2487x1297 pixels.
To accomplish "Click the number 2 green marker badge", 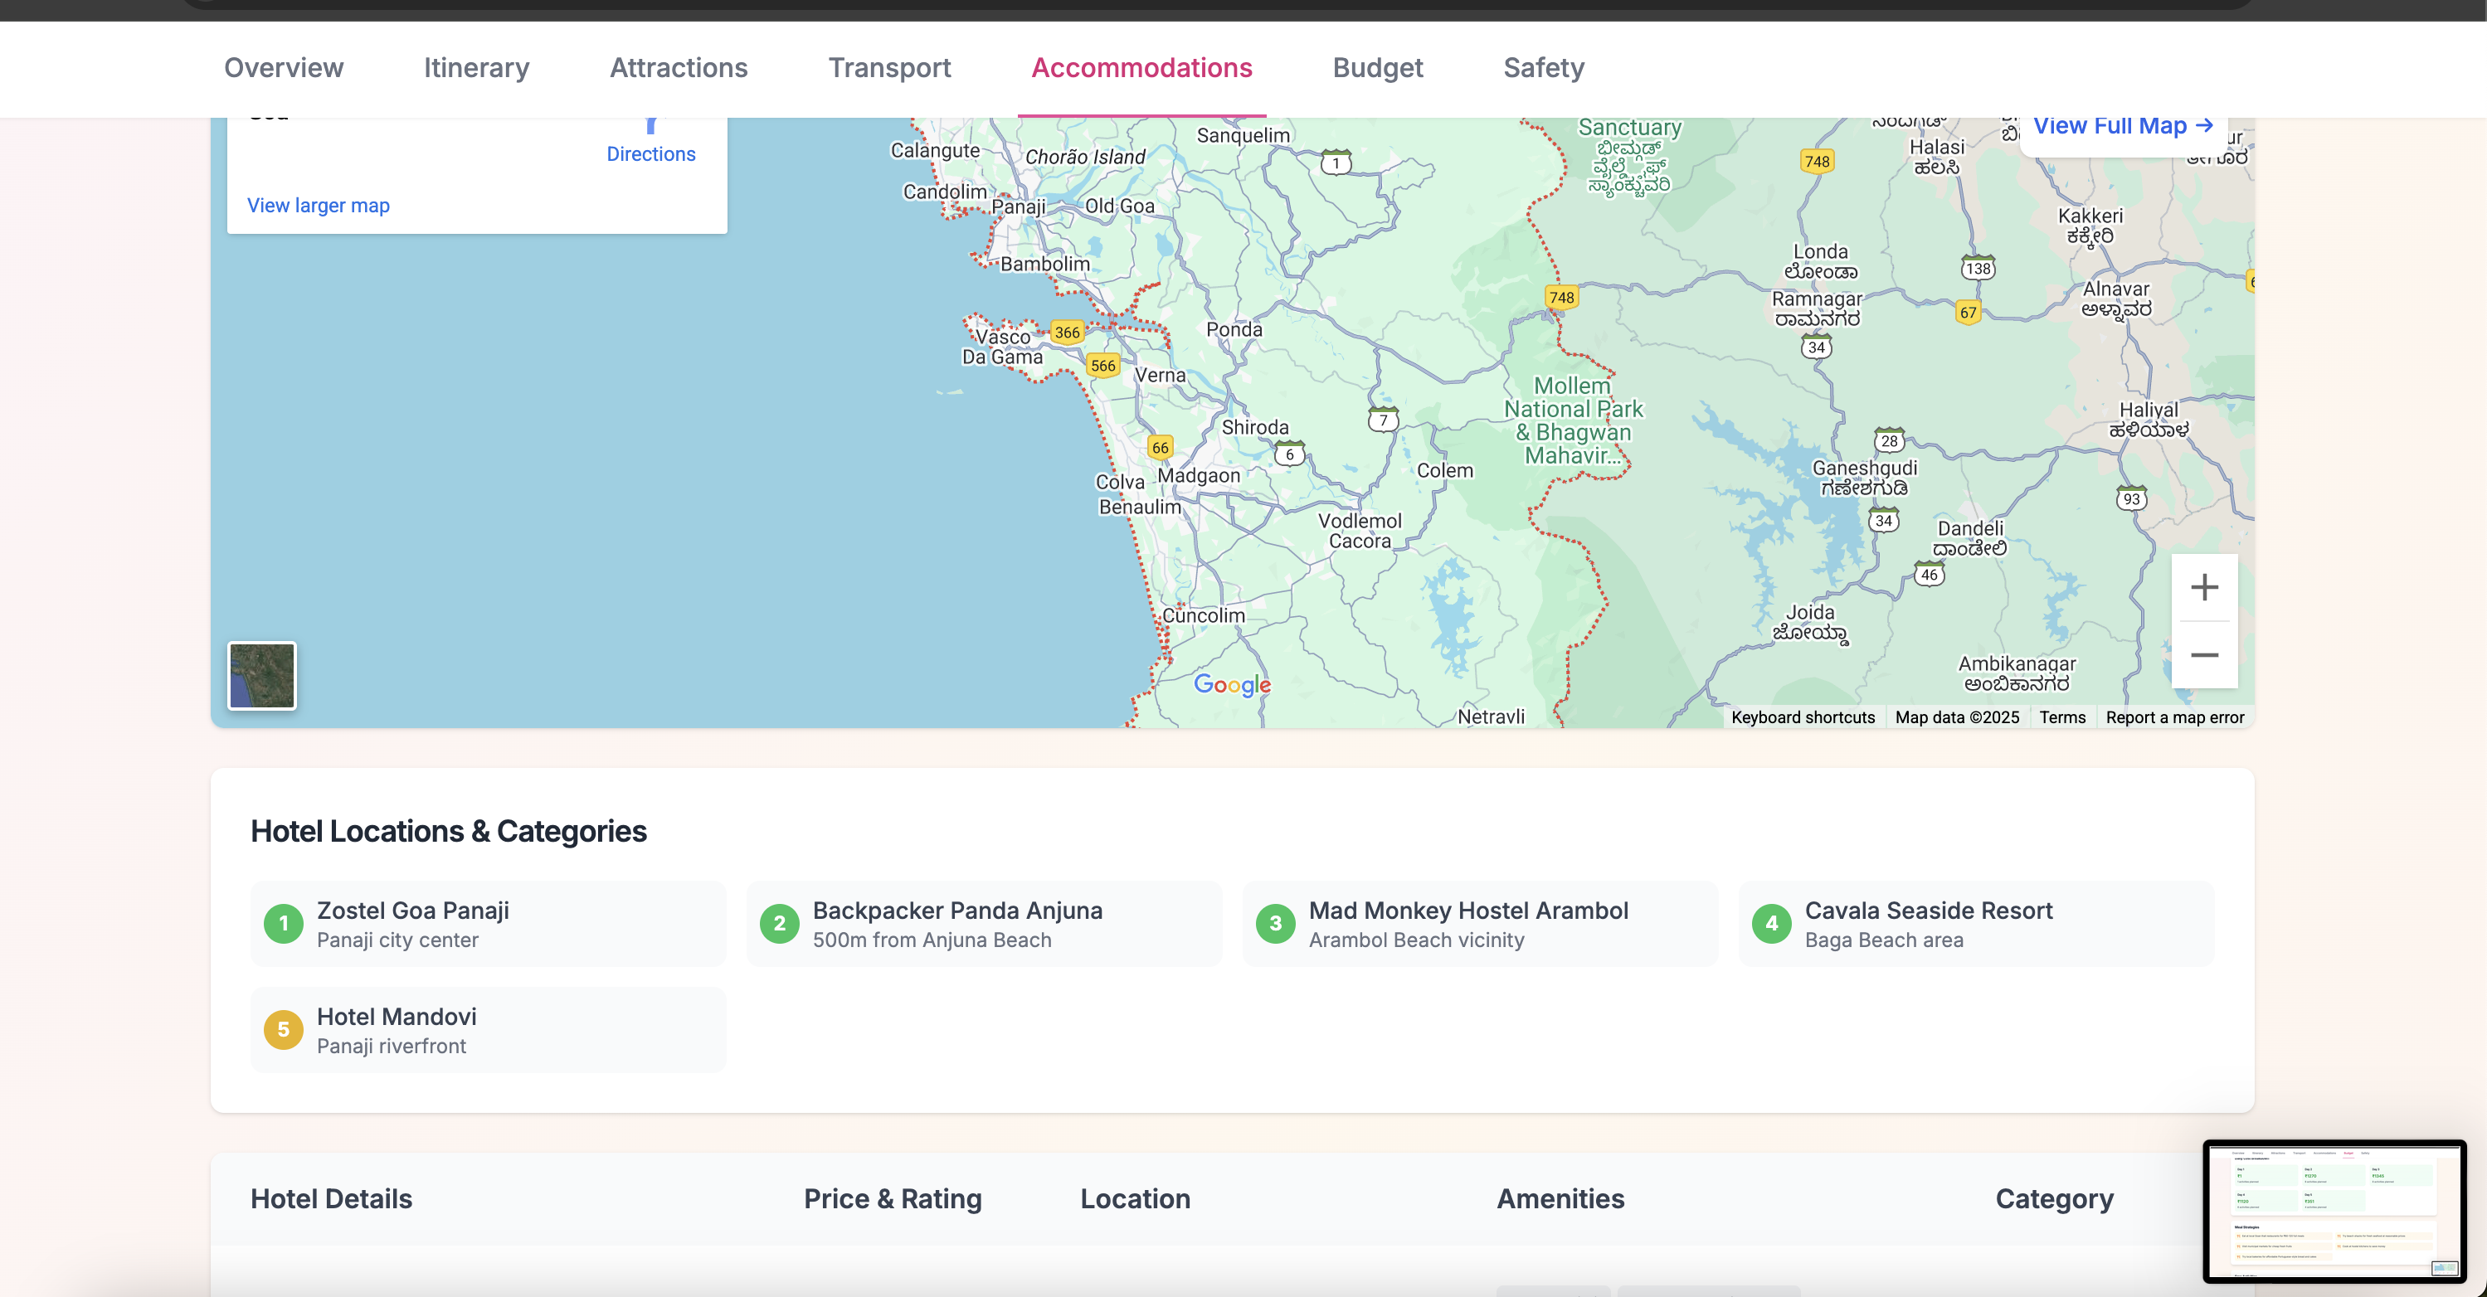I will click(x=779, y=924).
